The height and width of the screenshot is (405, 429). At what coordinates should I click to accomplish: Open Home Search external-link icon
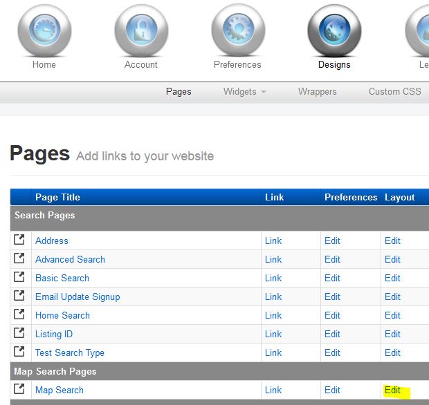[19, 314]
